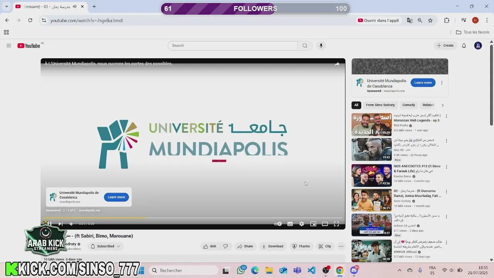
Task: Switch to miniplayer mode
Action: [x=313, y=224]
